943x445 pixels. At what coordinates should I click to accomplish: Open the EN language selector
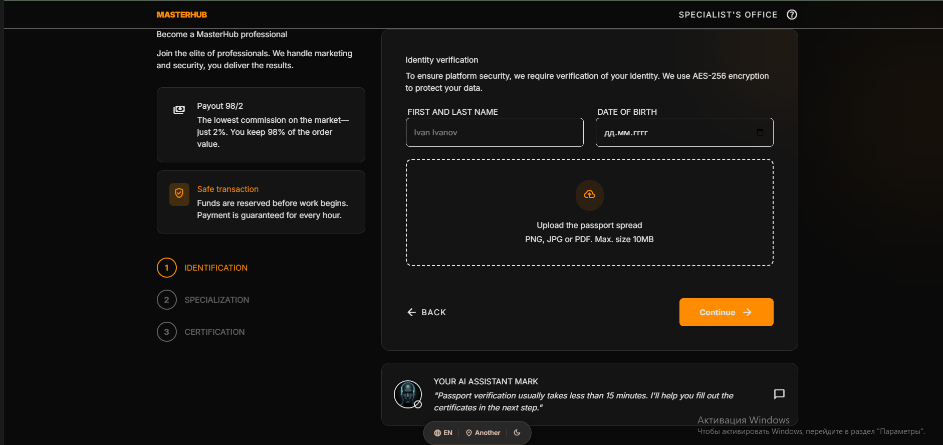[443, 432]
